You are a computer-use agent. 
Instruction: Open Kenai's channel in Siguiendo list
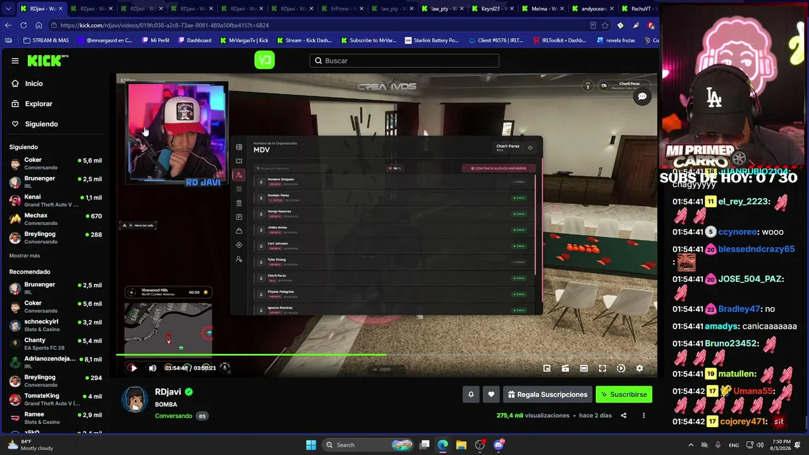(56, 200)
